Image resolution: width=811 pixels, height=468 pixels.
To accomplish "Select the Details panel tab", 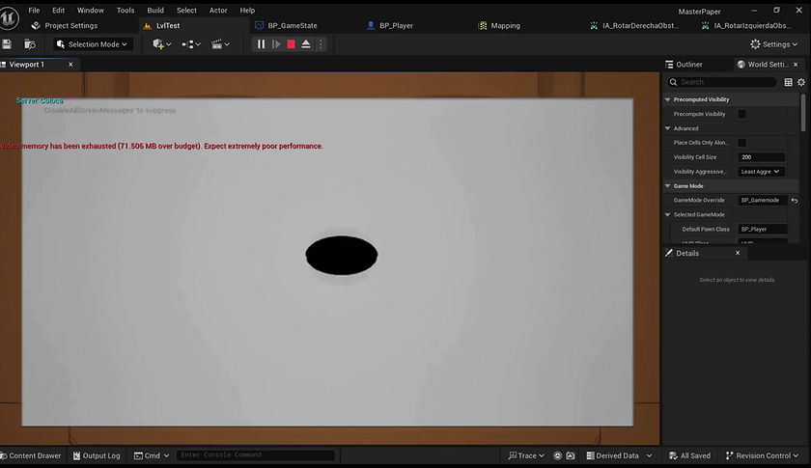I will (687, 254).
